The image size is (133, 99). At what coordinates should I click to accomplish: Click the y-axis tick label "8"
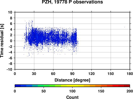point(11,18)
